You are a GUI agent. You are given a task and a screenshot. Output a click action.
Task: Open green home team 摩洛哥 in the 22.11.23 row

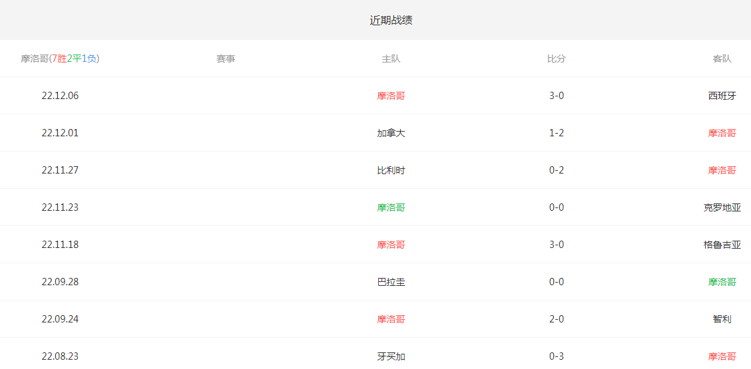[x=391, y=207]
